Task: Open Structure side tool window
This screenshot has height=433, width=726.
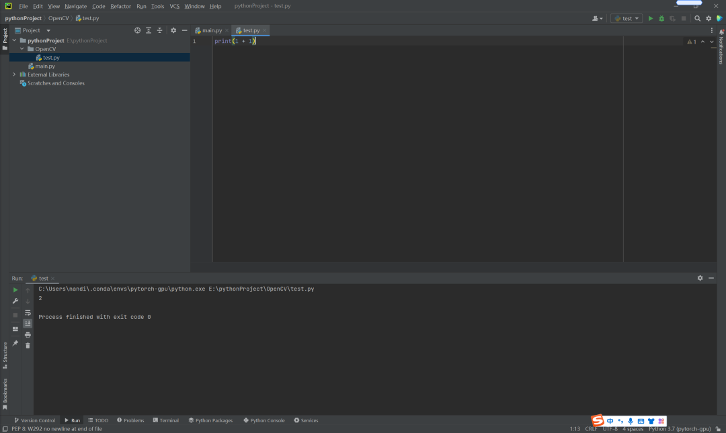Action: 5,355
